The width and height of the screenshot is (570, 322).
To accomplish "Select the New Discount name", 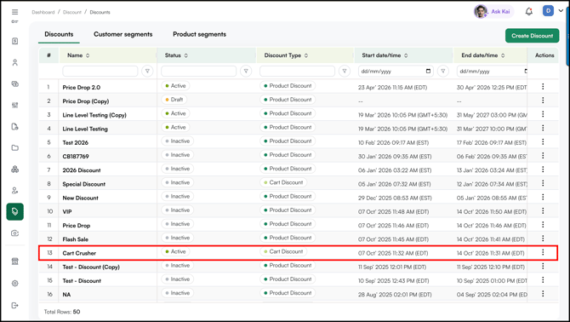I will (80, 198).
